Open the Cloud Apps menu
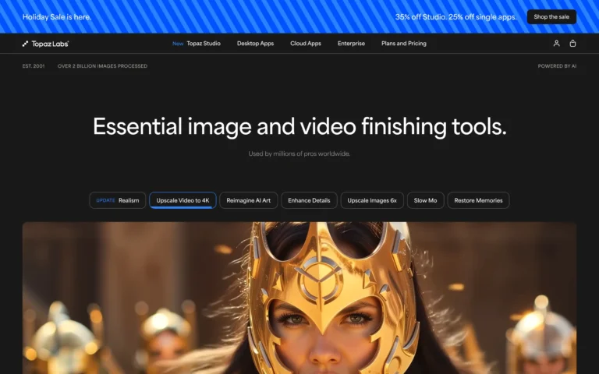The width and height of the screenshot is (599, 374). tap(306, 44)
